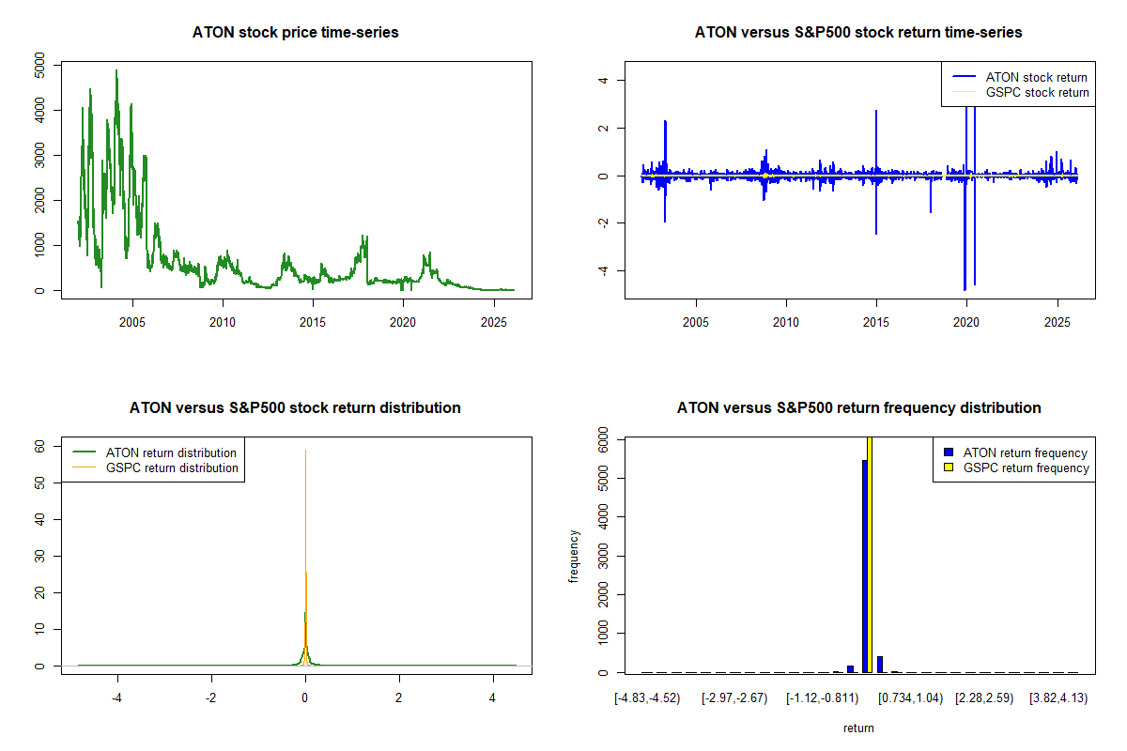Click the "ATON versus S&P500 return frequency distribution" title
The image size is (1127, 751).
click(x=858, y=408)
